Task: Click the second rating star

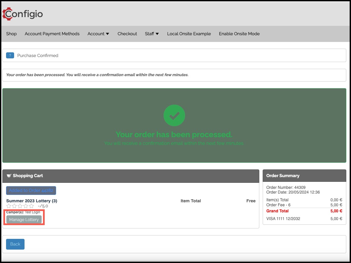Action: [14, 206]
